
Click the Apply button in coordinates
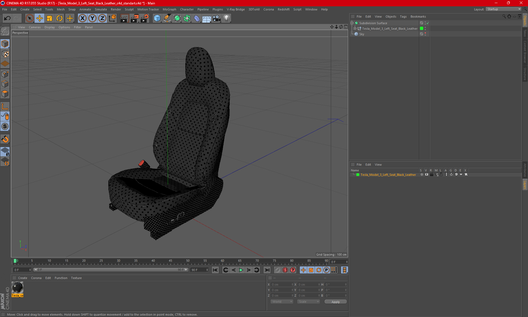click(x=335, y=302)
